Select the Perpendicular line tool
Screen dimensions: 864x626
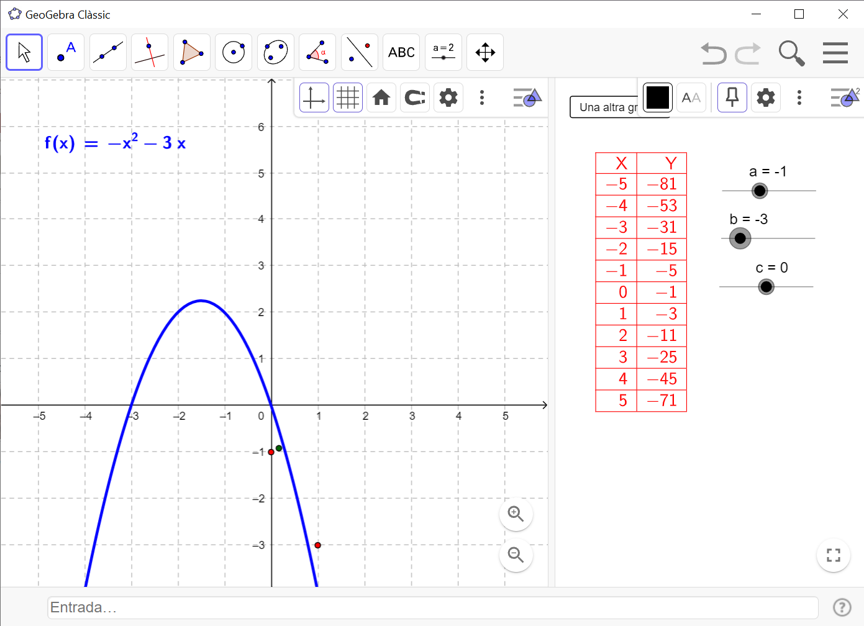tap(150, 52)
